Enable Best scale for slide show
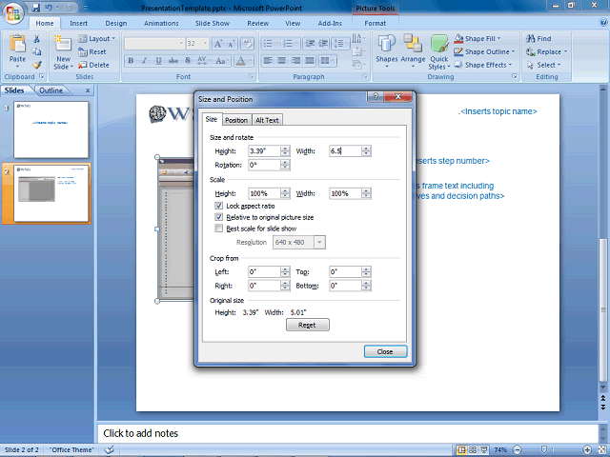610x457 pixels. click(219, 228)
